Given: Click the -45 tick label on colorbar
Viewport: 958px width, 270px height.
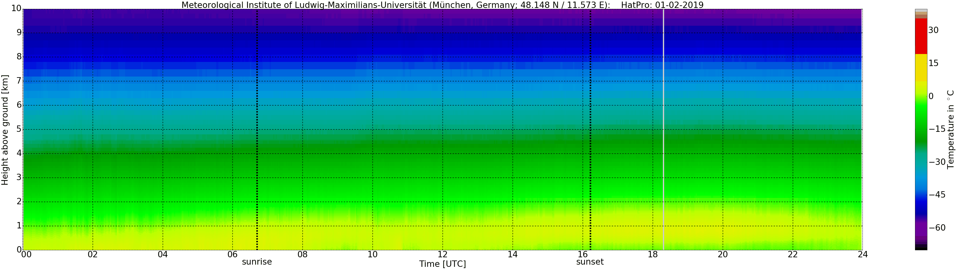Looking at the screenshot, I should (937, 195).
